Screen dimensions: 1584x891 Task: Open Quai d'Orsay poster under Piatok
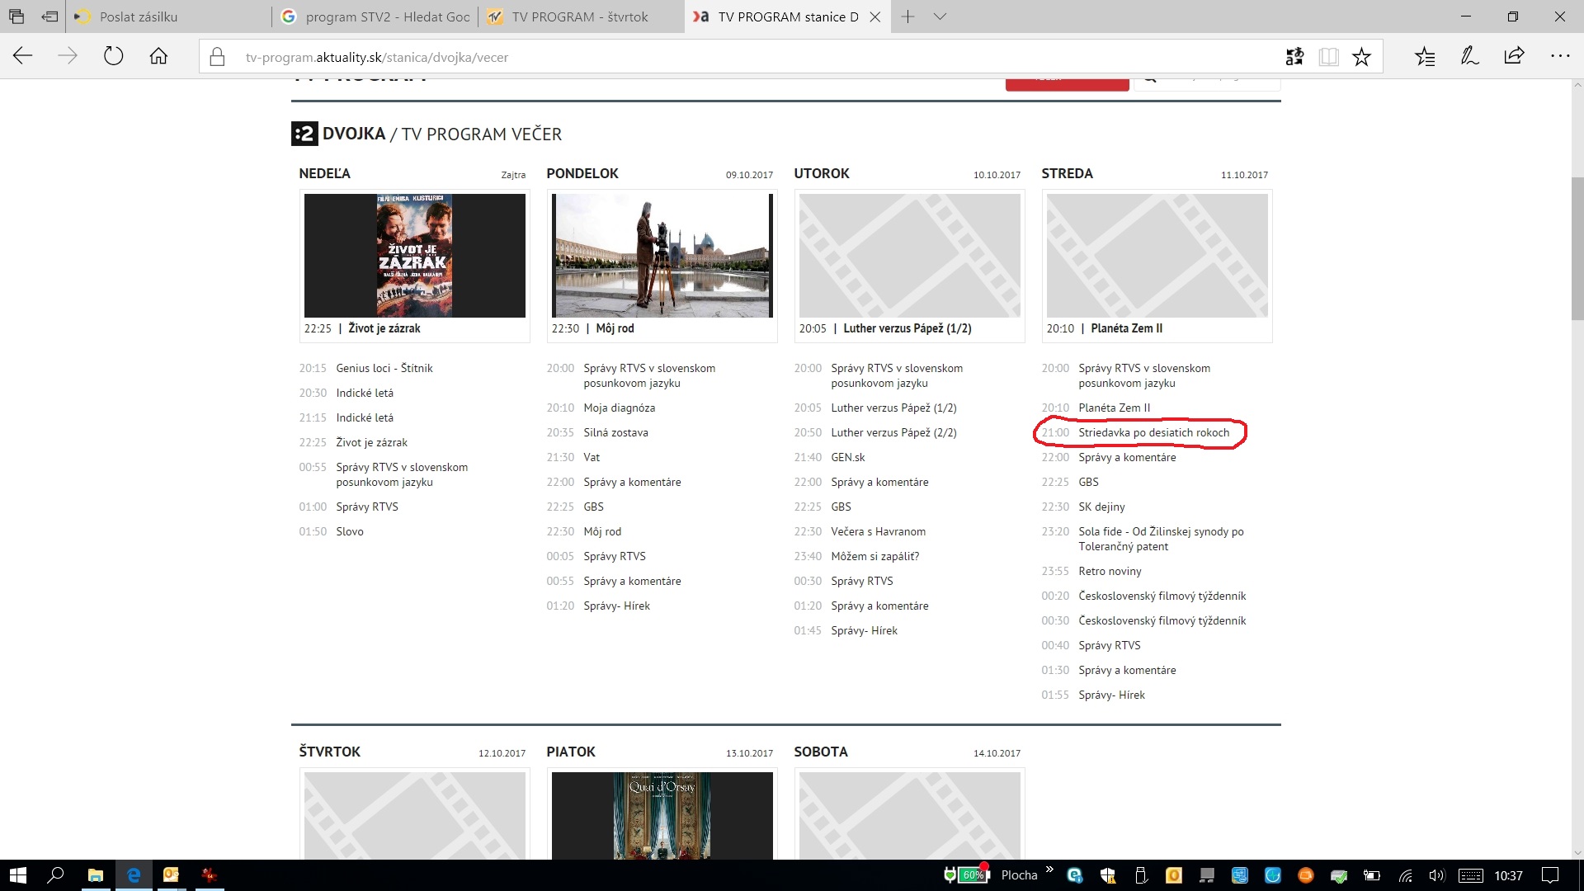click(x=662, y=816)
